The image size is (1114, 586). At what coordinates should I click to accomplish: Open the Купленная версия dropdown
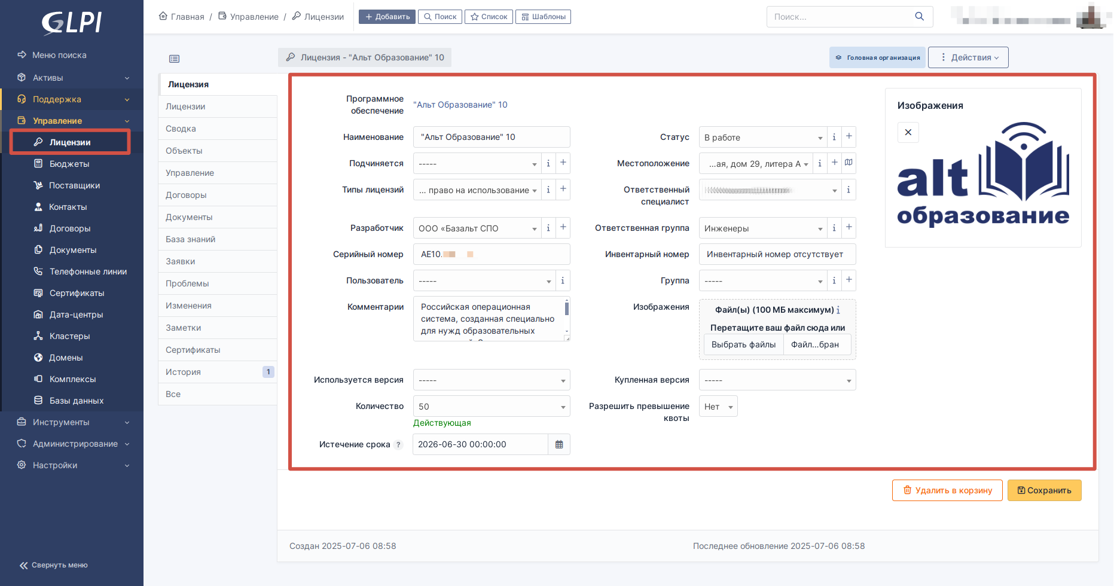pyautogui.click(x=777, y=380)
